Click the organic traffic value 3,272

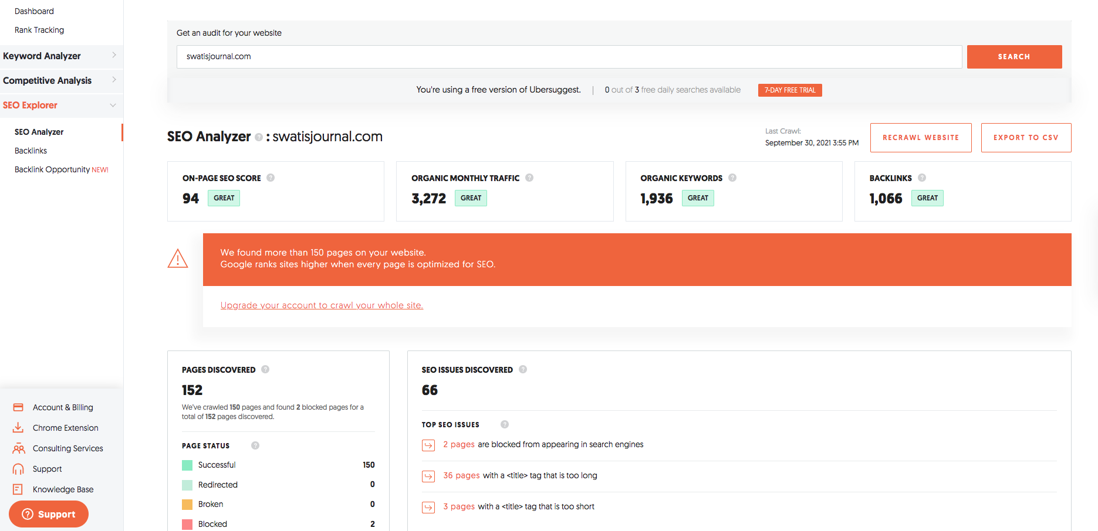click(429, 199)
